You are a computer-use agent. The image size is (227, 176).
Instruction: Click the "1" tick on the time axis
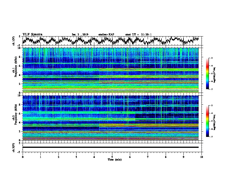click(40, 157)
